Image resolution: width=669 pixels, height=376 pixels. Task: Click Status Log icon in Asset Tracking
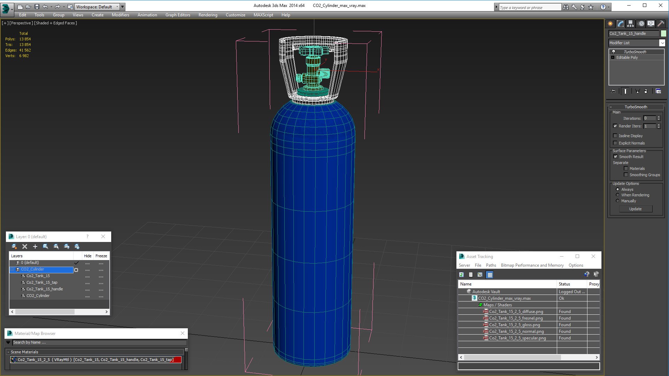pos(471,275)
